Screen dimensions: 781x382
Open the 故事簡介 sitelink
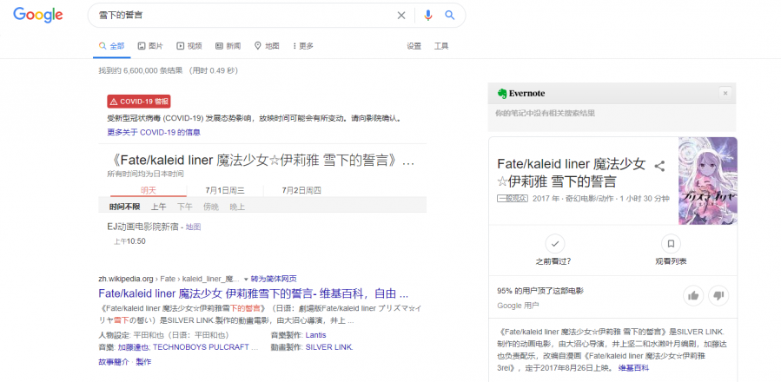[x=114, y=362]
